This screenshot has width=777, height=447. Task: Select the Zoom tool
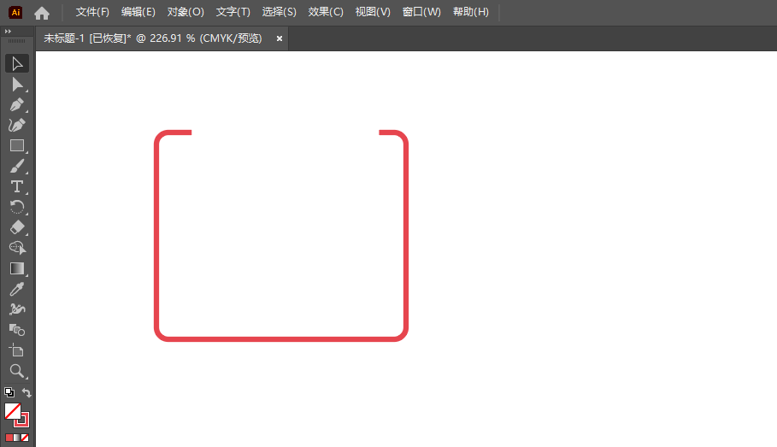tap(17, 371)
